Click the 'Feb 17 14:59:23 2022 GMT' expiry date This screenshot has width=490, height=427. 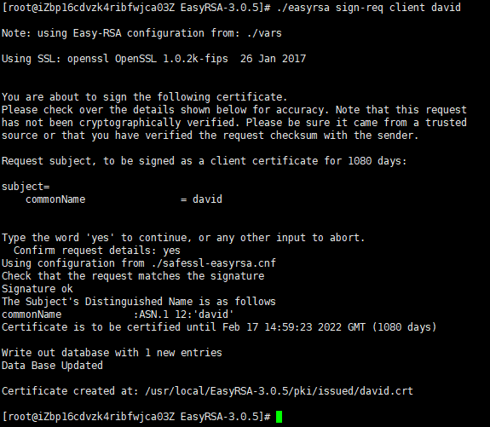[294, 327]
